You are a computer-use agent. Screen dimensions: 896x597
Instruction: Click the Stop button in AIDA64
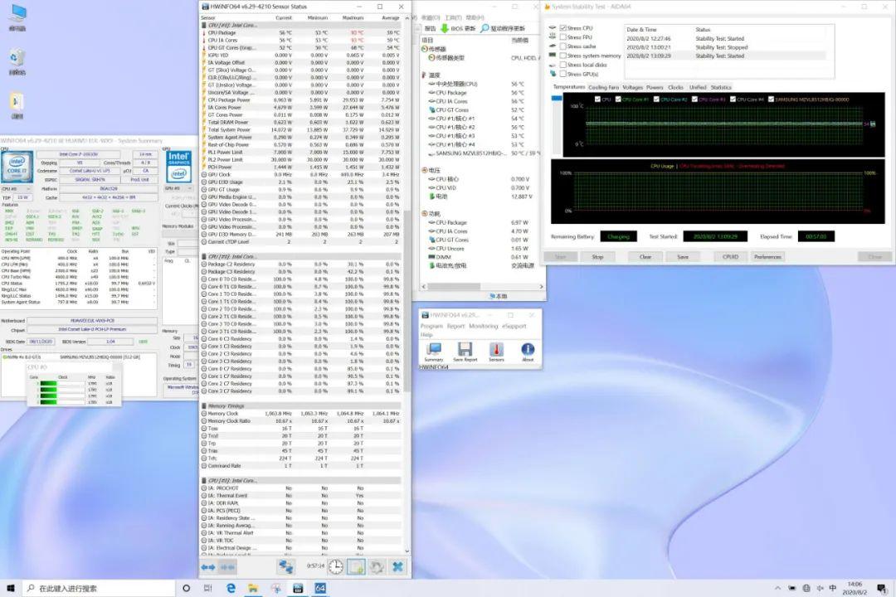pyautogui.click(x=597, y=257)
